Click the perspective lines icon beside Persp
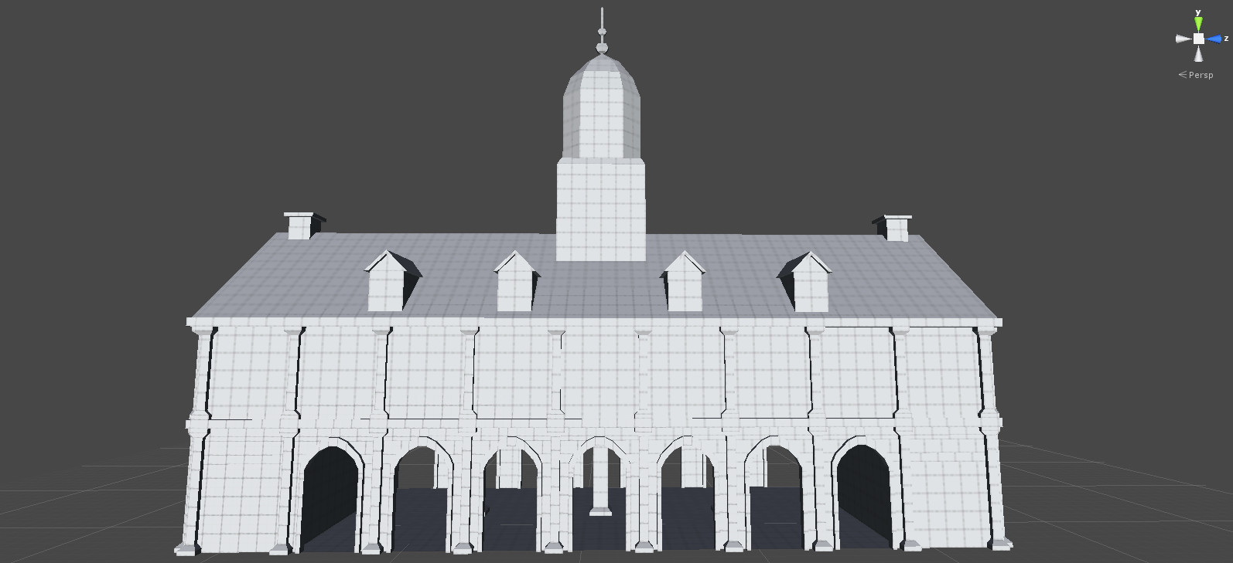The width and height of the screenshot is (1233, 563). coord(1182,75)
